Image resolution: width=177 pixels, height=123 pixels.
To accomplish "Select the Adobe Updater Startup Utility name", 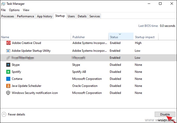I will click(x=31, y=51).
